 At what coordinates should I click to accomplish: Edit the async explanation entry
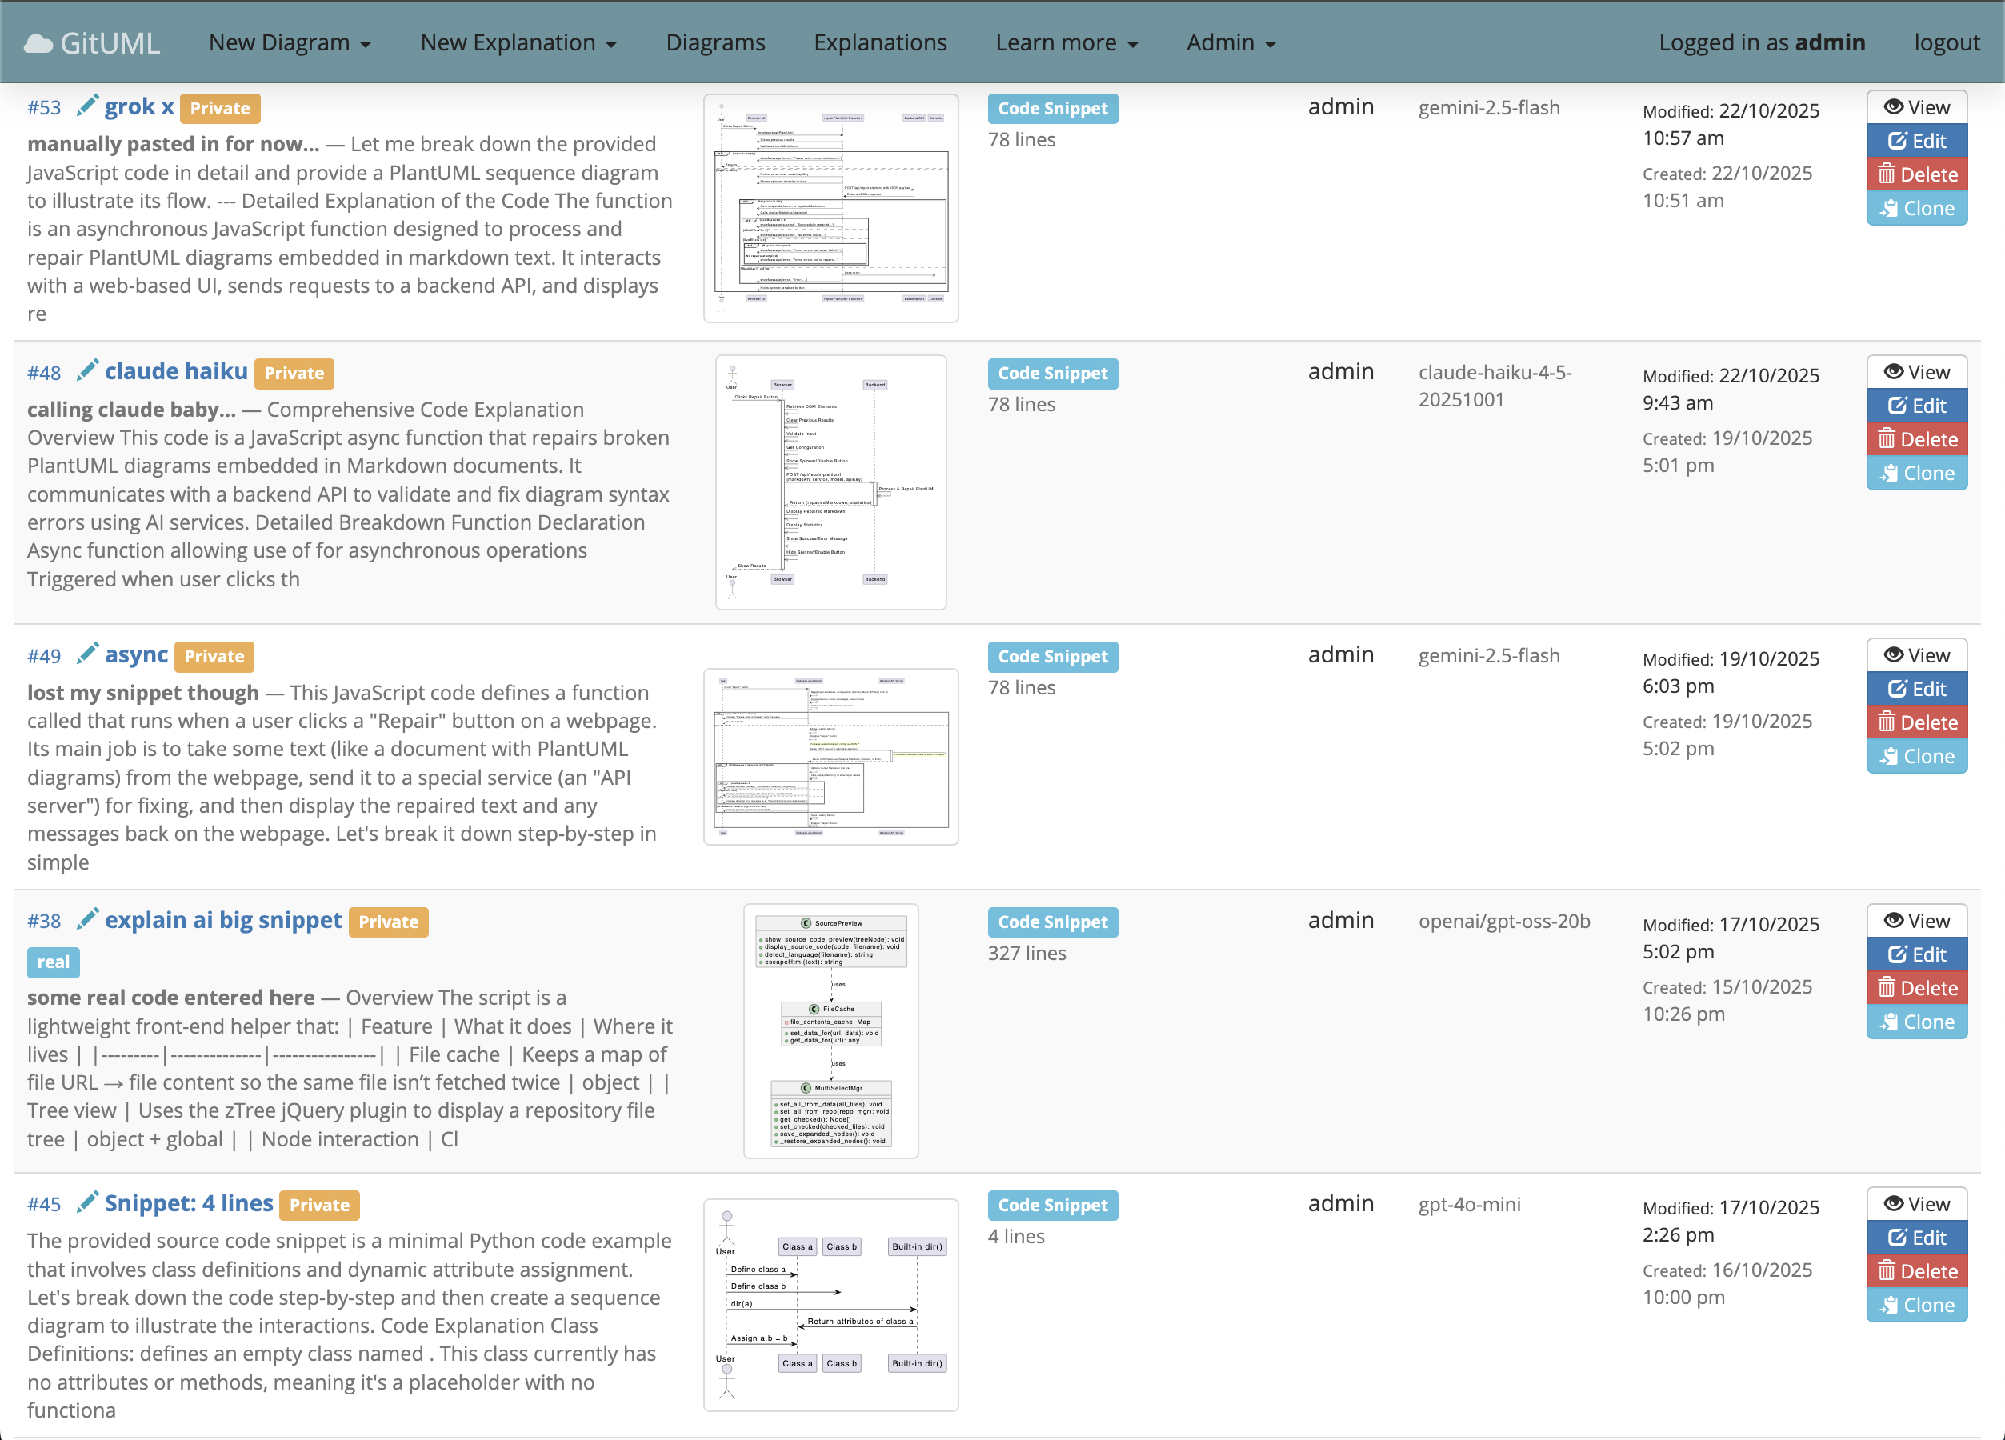point(1917,689)
